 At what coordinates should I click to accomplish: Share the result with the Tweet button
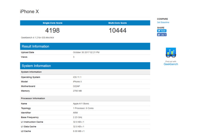[162, 31]
